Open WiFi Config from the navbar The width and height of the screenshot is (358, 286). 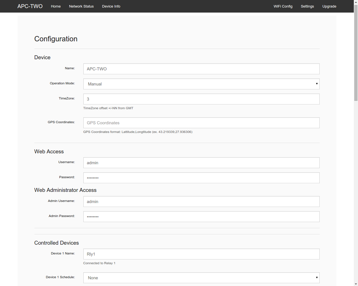[283, 6]
